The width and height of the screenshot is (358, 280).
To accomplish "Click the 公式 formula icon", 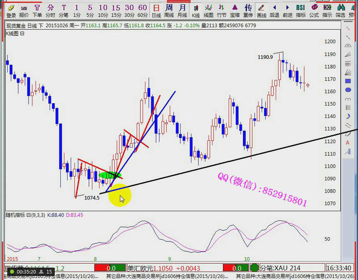I will (314, 11).
